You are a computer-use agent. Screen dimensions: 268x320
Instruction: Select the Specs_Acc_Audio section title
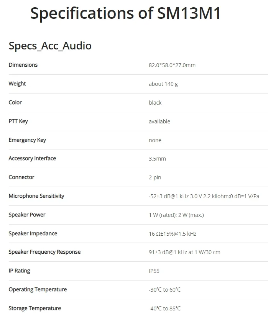(50, 46)
